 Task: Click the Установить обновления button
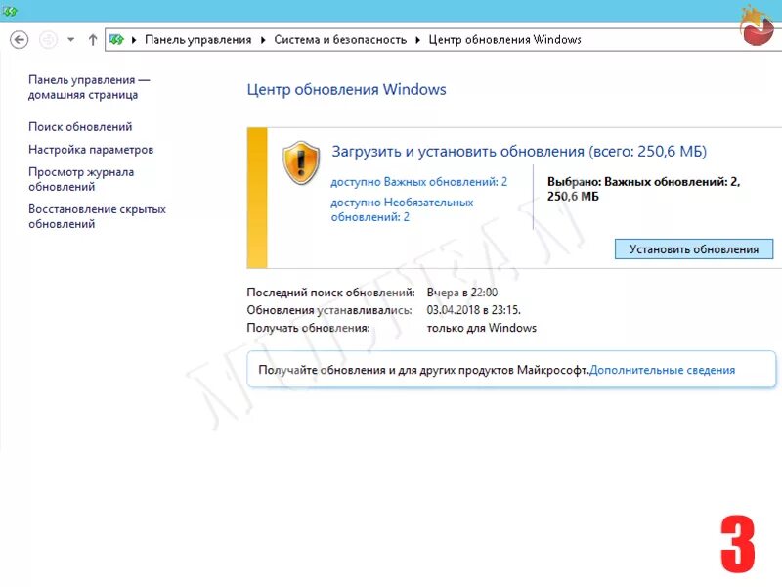[694, 249]
